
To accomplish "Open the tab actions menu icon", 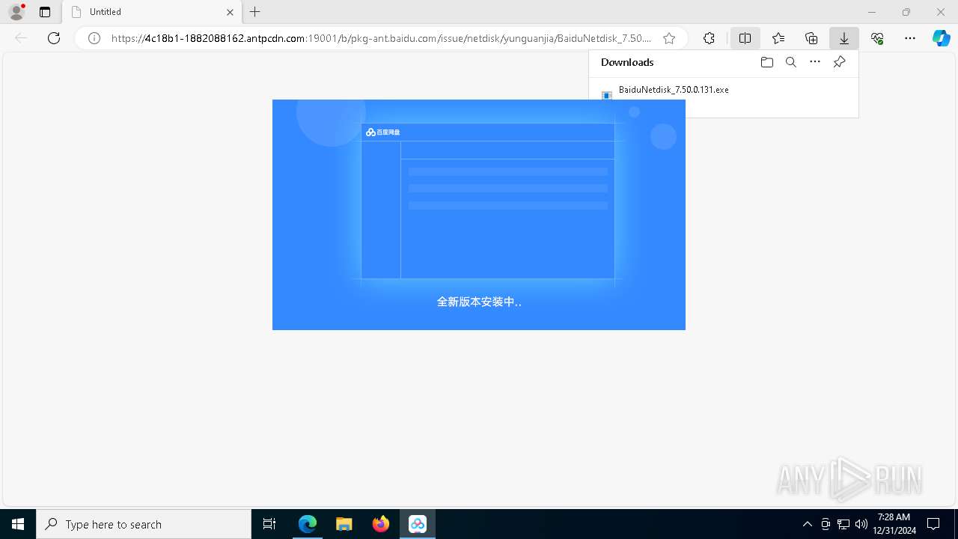I will [x=45, y=12].
